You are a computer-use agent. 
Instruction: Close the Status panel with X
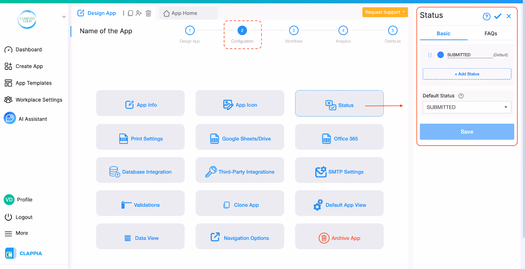pyautogui.click(x=509, y=16)
